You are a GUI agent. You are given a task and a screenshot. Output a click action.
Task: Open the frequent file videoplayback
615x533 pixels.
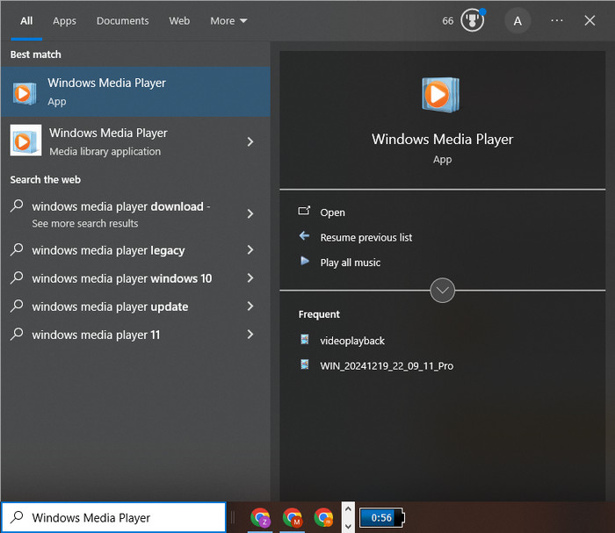pyautogui.click(x=352, y=341)
